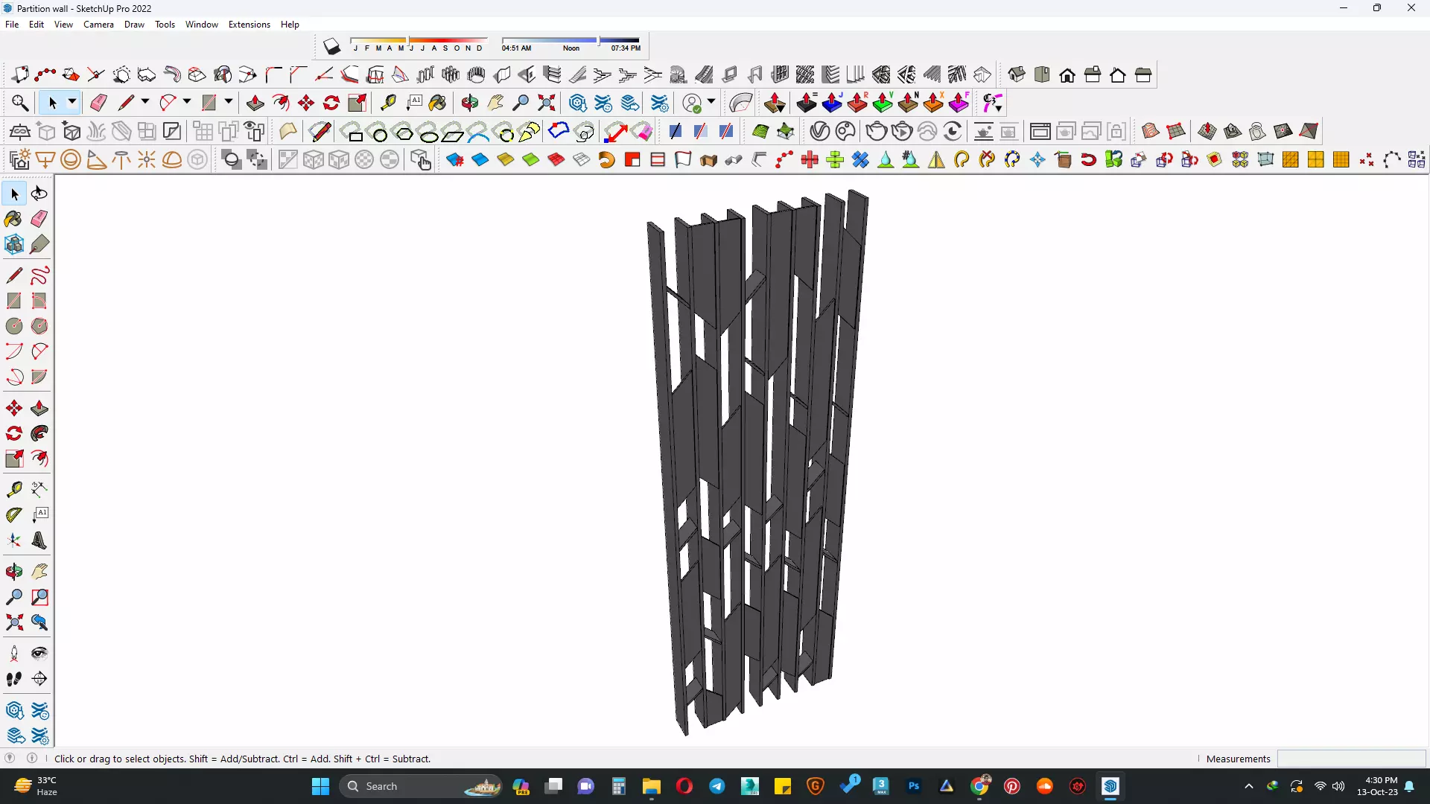Activate the Follow Me tool in left toolbar
This screenshot has width=1430, height=804.
(39, 433)
